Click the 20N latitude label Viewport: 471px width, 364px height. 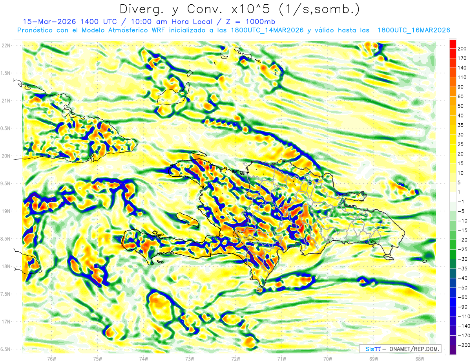pyautogui.click(x=6, y=156)
